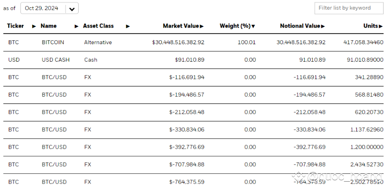The width and height of the screenshot is (386, 187).
Task: Click the 417,058.34460 units cell
Action: [x=363, y=42]
